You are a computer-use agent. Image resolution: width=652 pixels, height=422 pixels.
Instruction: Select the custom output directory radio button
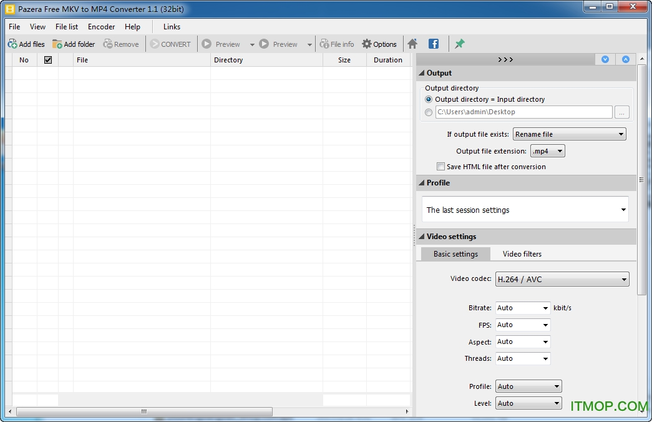point(429,112)
